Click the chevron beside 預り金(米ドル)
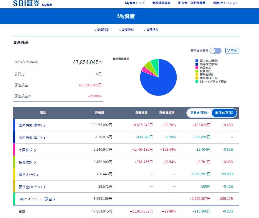 (x=44, y=187)
